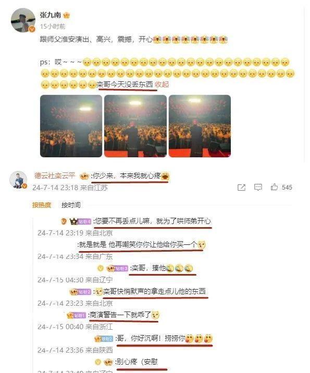Sort replies 按时间

pos(71,205)
